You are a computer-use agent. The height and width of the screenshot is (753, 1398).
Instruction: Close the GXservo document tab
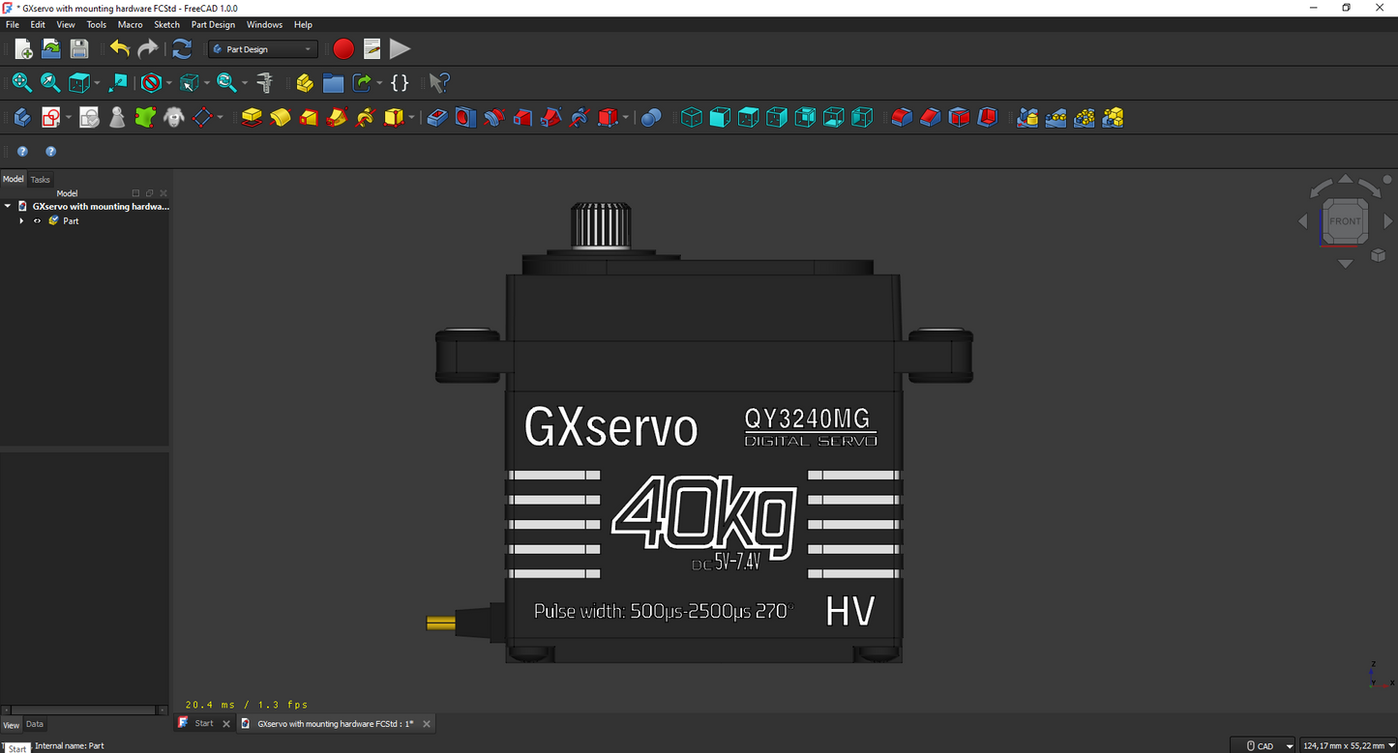coord(427,723)
